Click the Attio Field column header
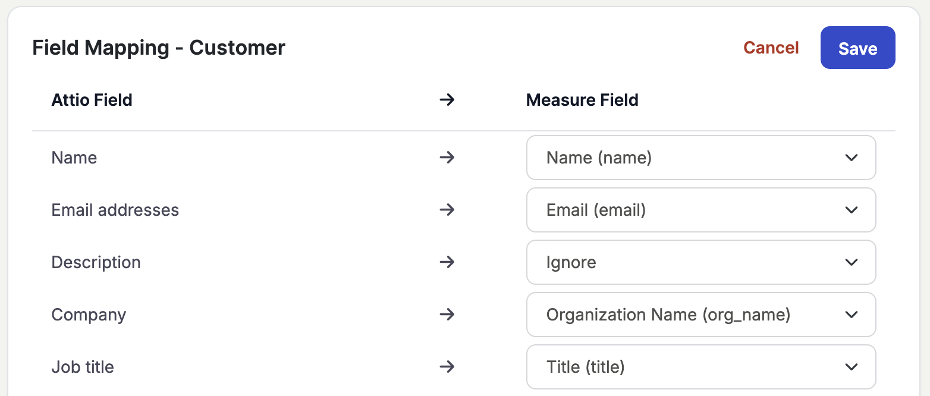The image size is (930, 396). click(x=92, y=100)
